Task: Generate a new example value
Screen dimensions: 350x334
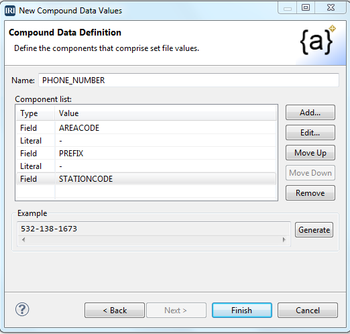Action: [314, 230]
